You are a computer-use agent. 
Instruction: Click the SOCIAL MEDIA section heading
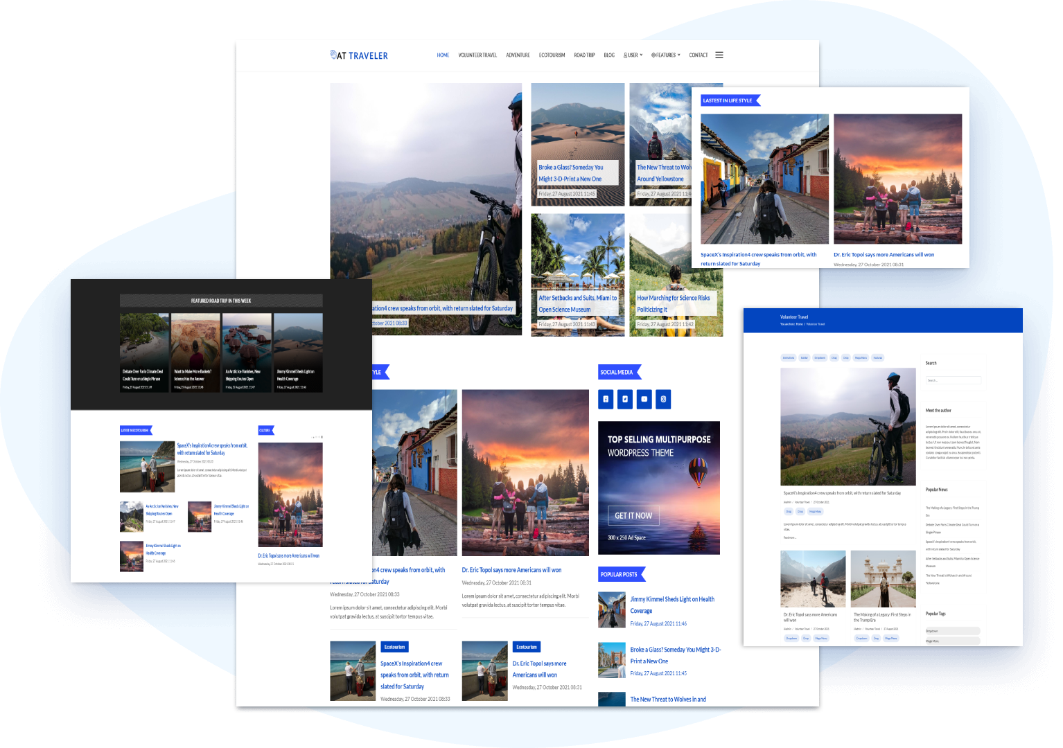[618, 372]
